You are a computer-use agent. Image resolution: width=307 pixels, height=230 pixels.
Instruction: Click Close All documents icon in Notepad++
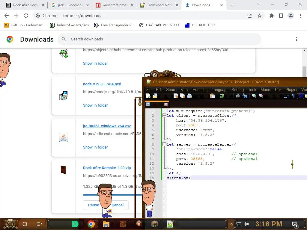(x=183, y=96)
